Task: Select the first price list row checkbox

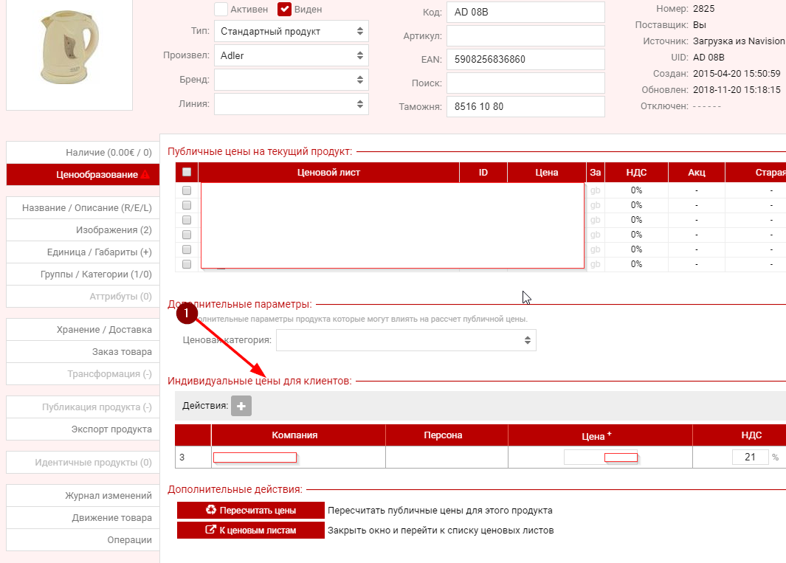Action: pyautogui.click(x=187, y=190)
